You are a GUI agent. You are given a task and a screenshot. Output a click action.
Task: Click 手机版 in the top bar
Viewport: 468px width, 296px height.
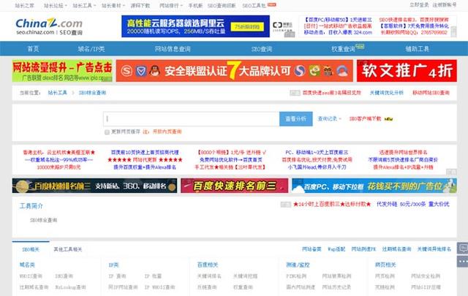[x=195, y=6]
